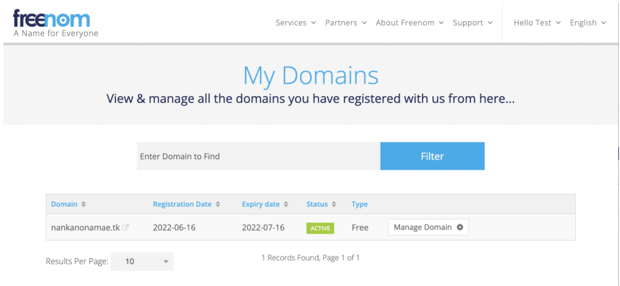
Task: Open external link icon beside nankanonamae.tk
Action: (x=125, y=227)
